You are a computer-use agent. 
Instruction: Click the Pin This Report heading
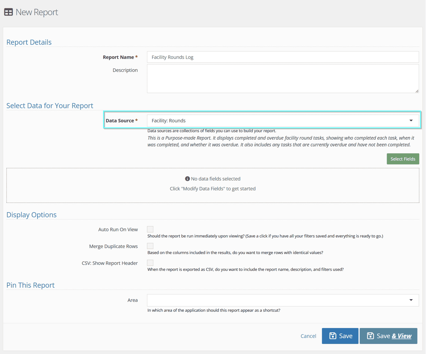[31, 285]
